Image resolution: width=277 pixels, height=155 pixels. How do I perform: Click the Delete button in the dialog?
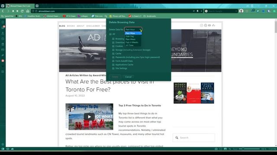coord(115,77)
